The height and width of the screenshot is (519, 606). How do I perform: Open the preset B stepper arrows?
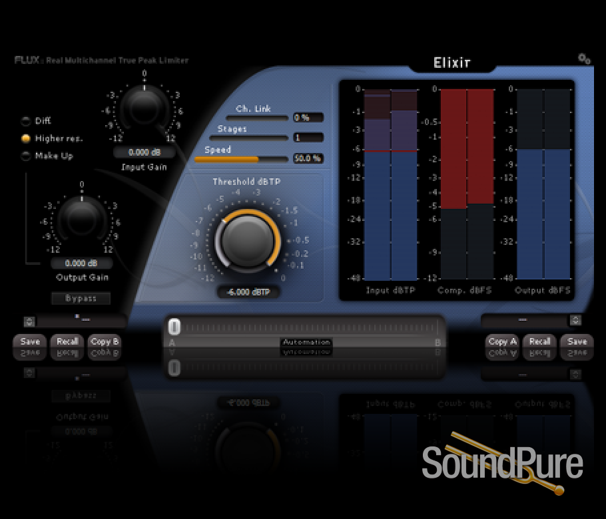pyautogui.click(x=575, y=320)
